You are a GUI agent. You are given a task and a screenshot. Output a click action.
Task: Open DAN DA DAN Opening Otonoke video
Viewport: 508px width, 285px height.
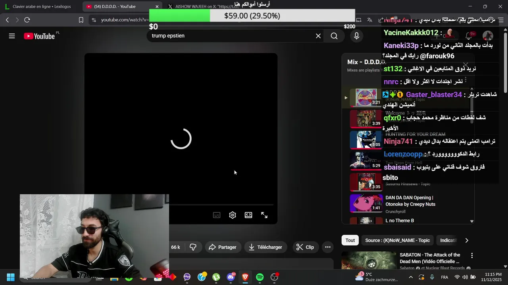(410, 201)
